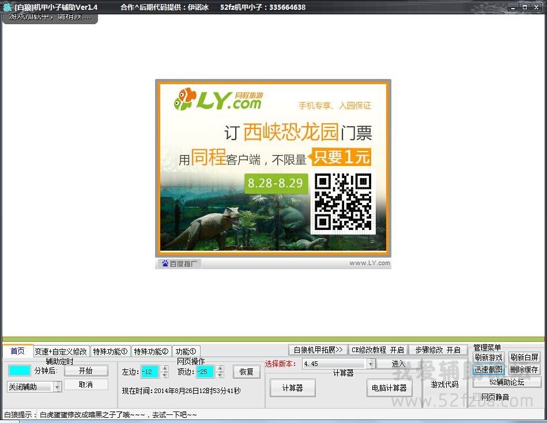Increase the 顶边 value with up arrow
Viewport: 547px width, 423px height.
click(220, 369)
